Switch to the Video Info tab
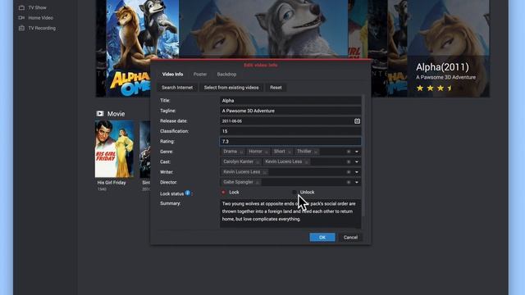This screenshot has width=525, height=295. click(x=172, y=75)
